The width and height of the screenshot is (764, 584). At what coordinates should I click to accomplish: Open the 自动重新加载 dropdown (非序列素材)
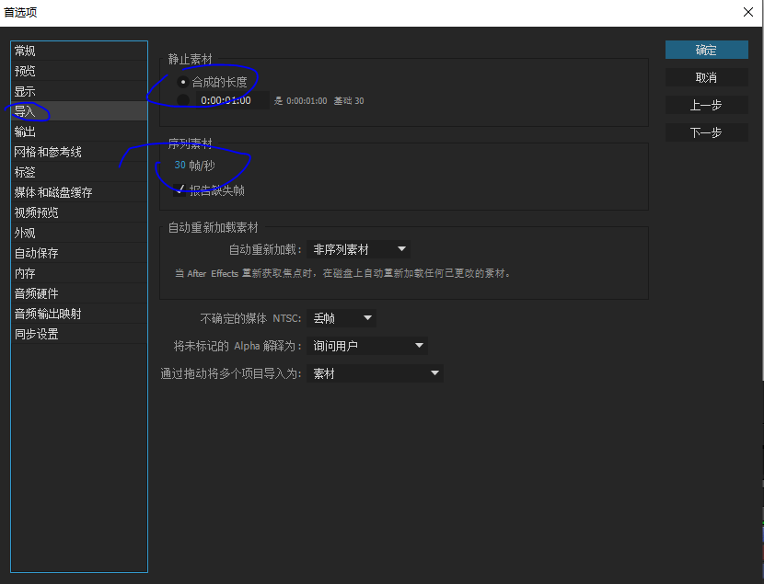click(x=358, y=249)
